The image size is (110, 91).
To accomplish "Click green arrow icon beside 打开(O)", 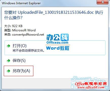I will [8, 46].
